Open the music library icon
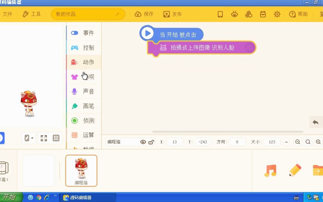This screenshot has width=323, height=202. pos(271,171)
